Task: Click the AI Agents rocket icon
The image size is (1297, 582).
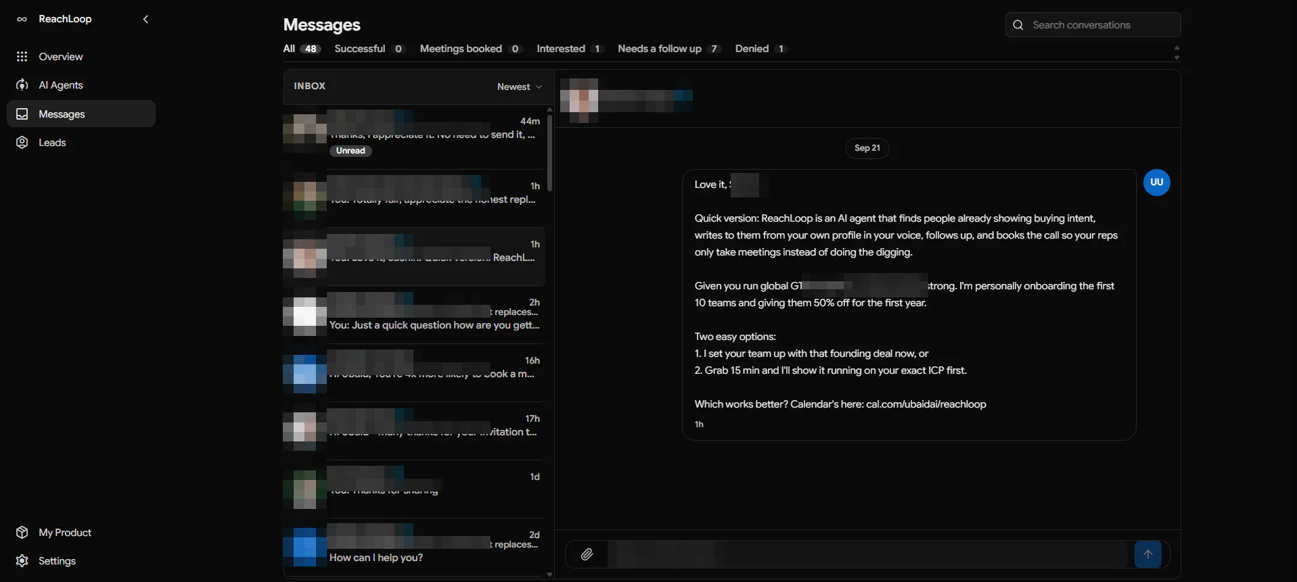Action: 22,85
